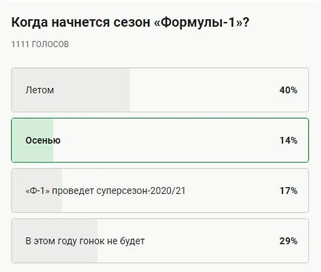Select the «Летом» poll option
The width and height of the screenshot is (321, 272).
(x=160, y=90)
